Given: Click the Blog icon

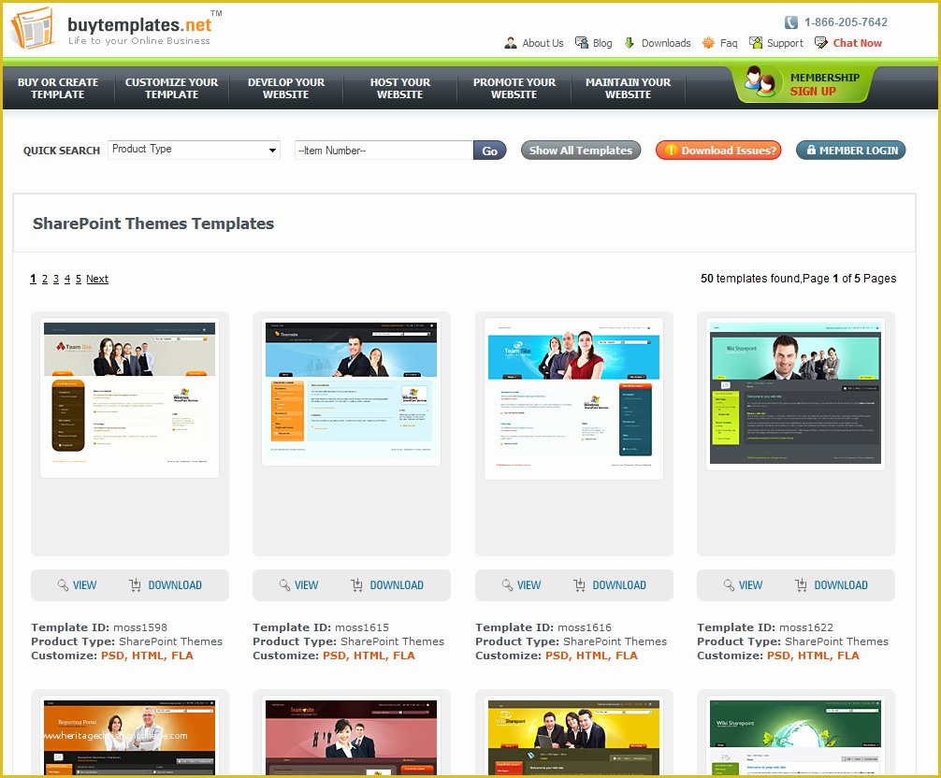Looking at the screenshot, I should point(581,43).
